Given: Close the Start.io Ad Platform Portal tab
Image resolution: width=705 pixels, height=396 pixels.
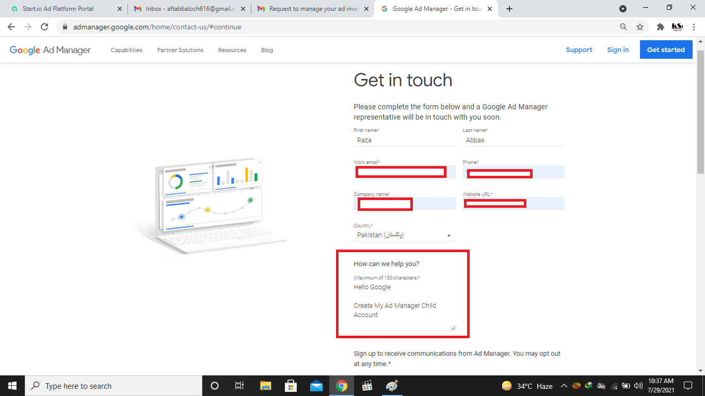Looking at the screenshot, I should point(120,9).
